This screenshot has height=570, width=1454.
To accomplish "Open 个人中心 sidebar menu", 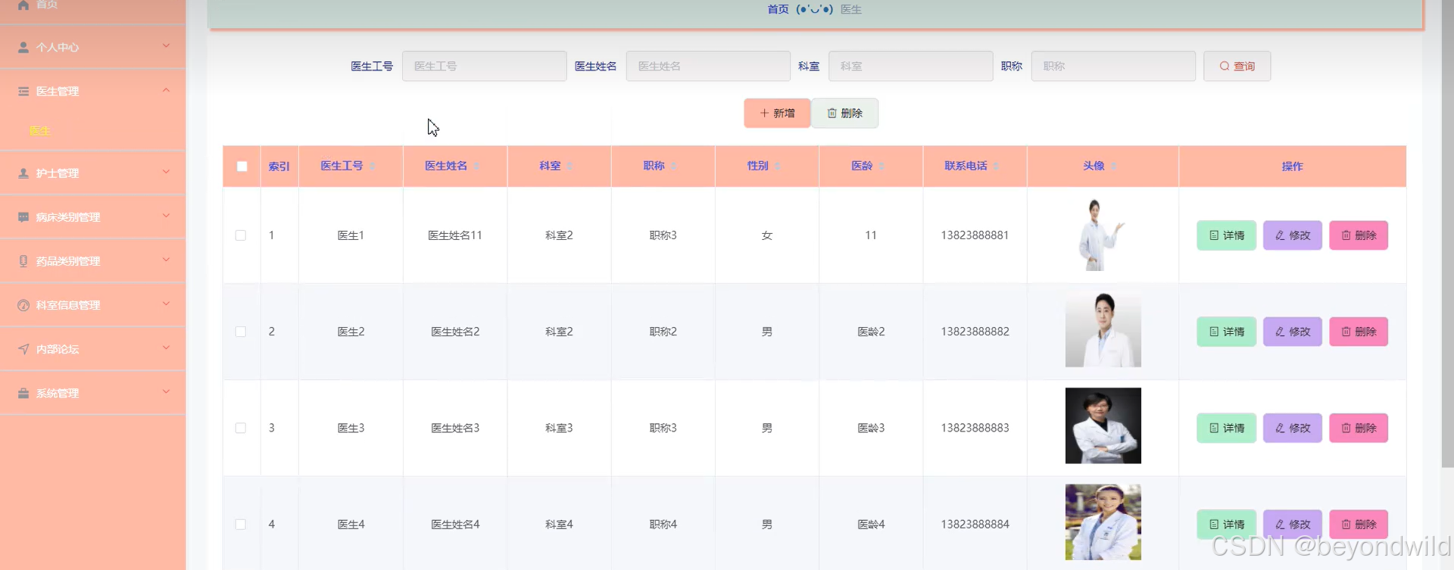I will (x=93, y=47).
